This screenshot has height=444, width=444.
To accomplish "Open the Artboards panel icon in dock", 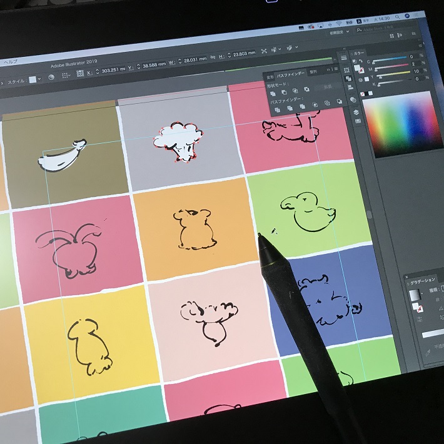I will [358, 121].
